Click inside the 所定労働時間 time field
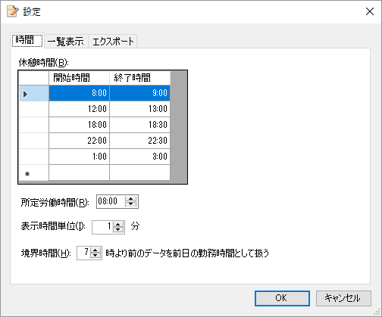This screenshot has width=382, height=317. click(x=111, y=201)
